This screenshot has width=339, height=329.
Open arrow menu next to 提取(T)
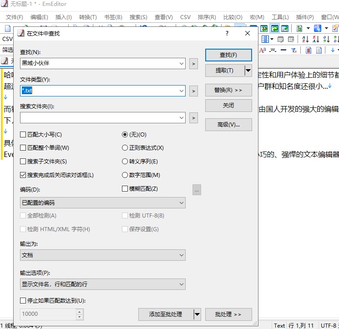tap(248, 71)
